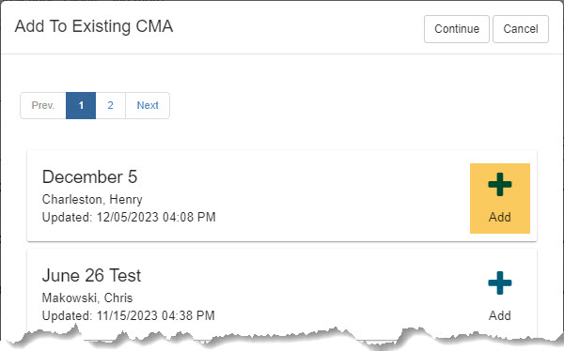Screen dimensions: 564x351
Task: Click the Add To Existing CMA heading
Action: pyautogui.click(x=94, y=26)
